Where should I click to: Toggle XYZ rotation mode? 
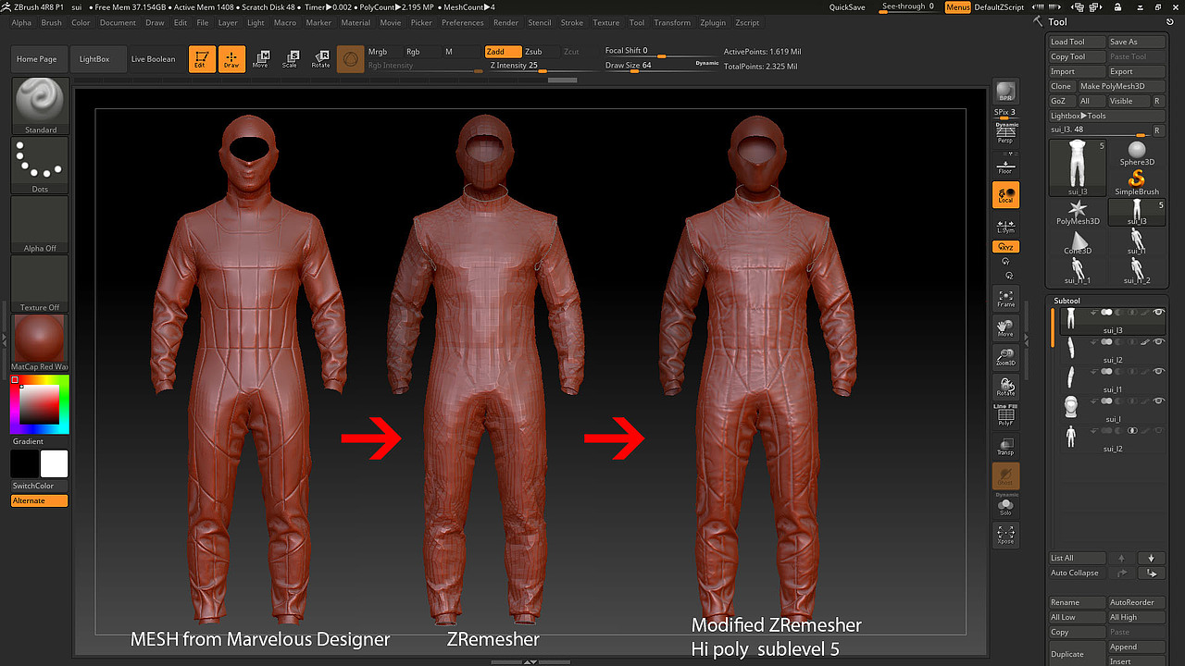pyautogui.click(x=1004, y=247)
